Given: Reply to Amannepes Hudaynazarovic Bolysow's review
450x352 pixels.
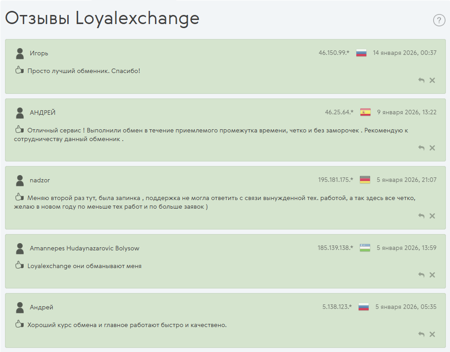Looking at the screenshot, I should point(421,275).
